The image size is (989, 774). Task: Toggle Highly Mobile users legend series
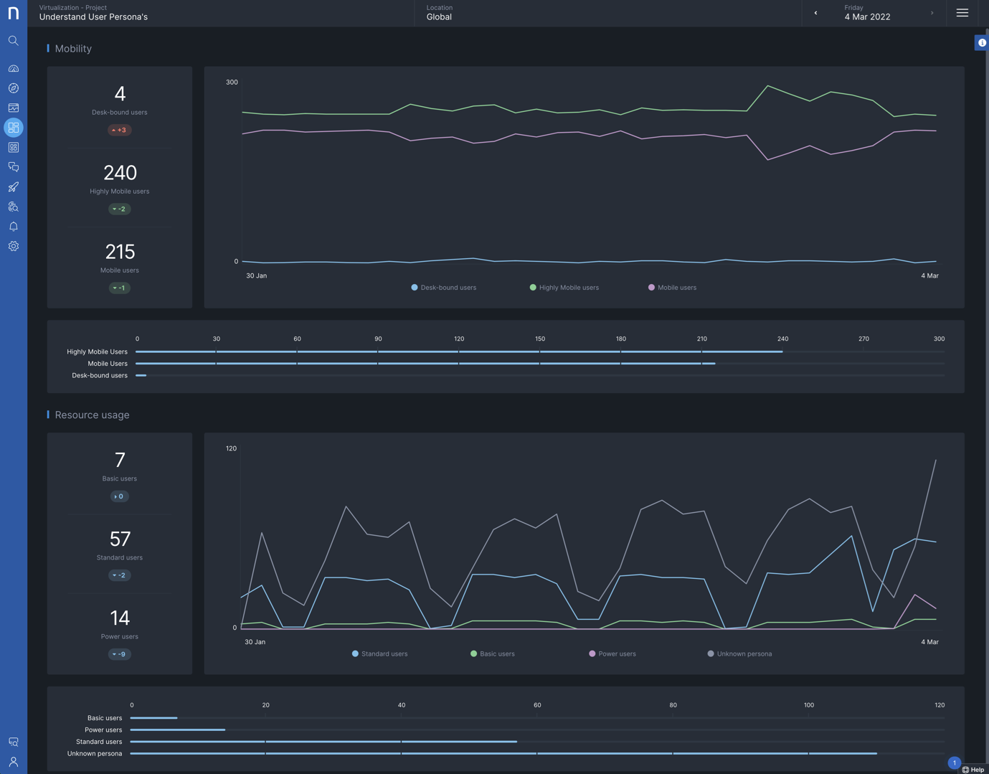(x=564, y=288)
